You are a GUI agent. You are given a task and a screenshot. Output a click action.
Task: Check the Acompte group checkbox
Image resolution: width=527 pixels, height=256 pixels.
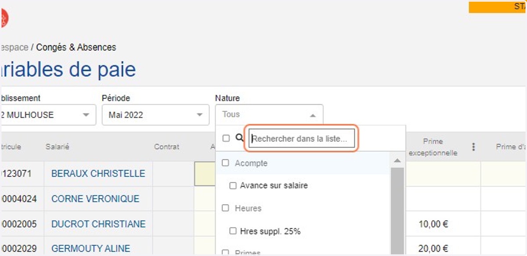(x=225, y=163)
